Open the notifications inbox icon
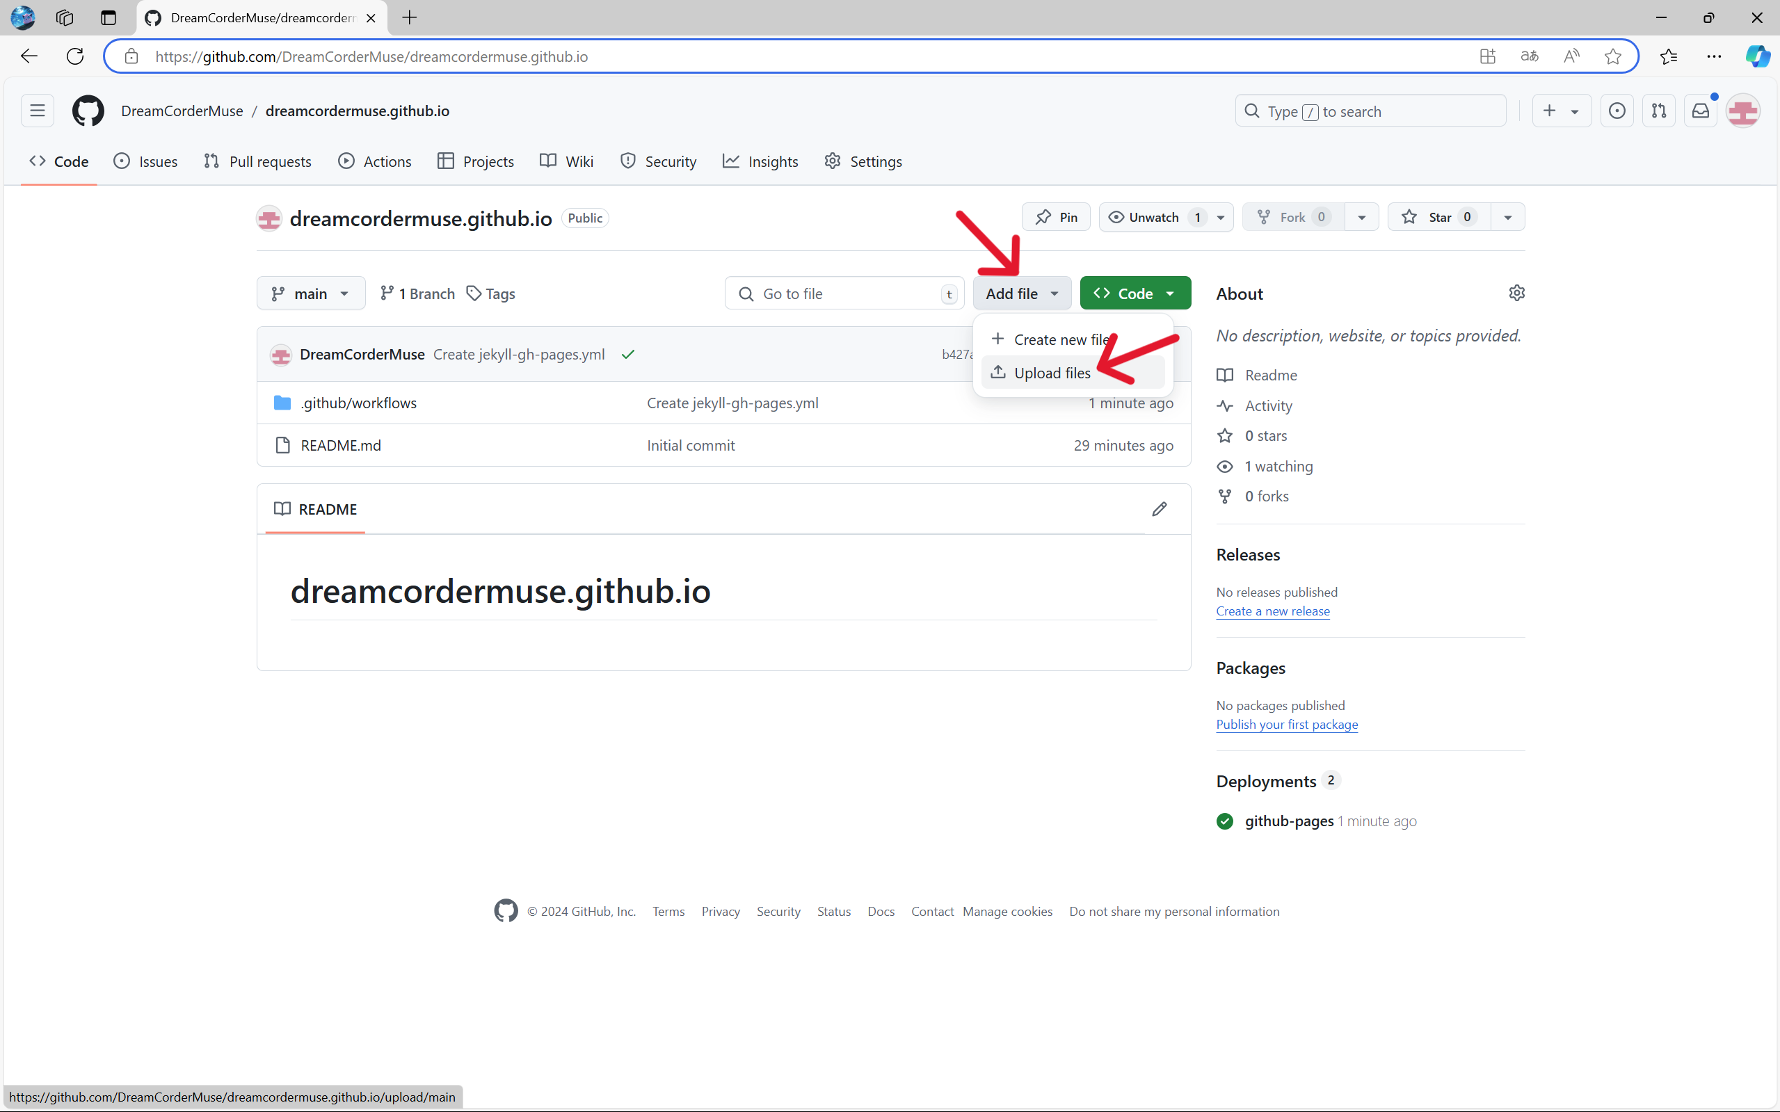 point(1701,111)
